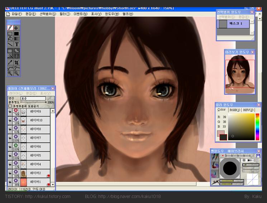Toggle visibility of 레이어6
267x203 pixels.
(10, 147)
